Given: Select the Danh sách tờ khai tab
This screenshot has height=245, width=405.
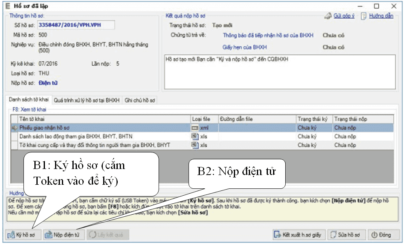Looking at the screenshot, I should coord(28,99).
